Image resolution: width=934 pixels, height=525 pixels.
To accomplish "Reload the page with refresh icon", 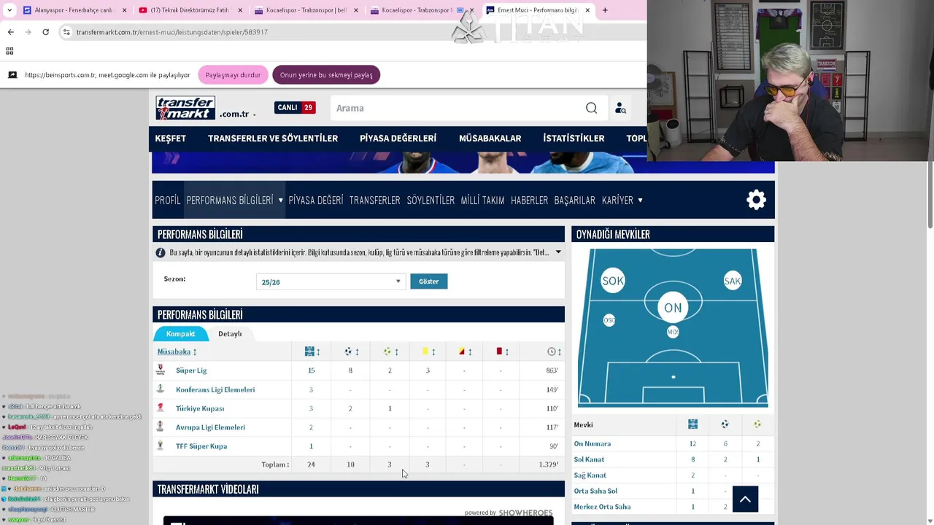I will click(45, 32).
